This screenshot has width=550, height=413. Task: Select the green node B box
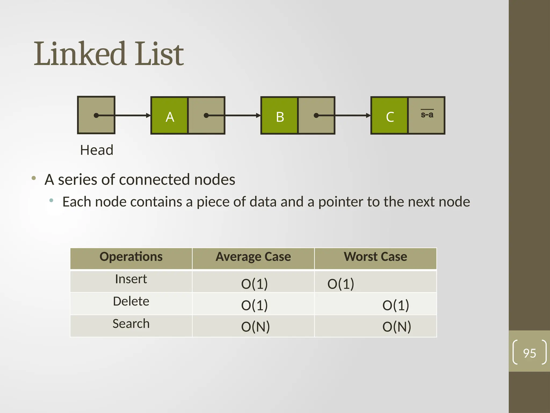point(280,116)
